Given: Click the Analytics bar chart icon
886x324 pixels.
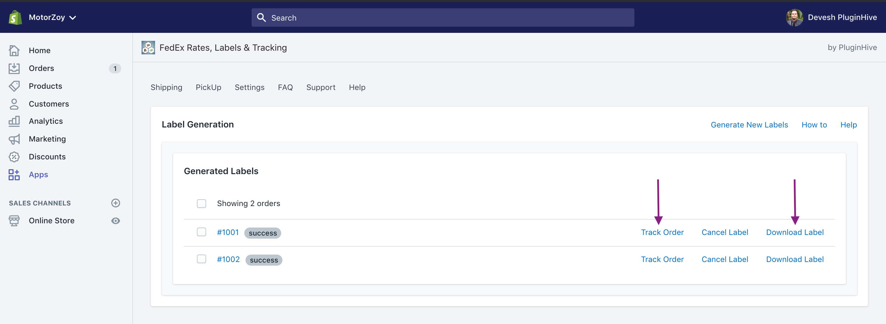Looking at the screenshot, I should click(x=14, y=121).
